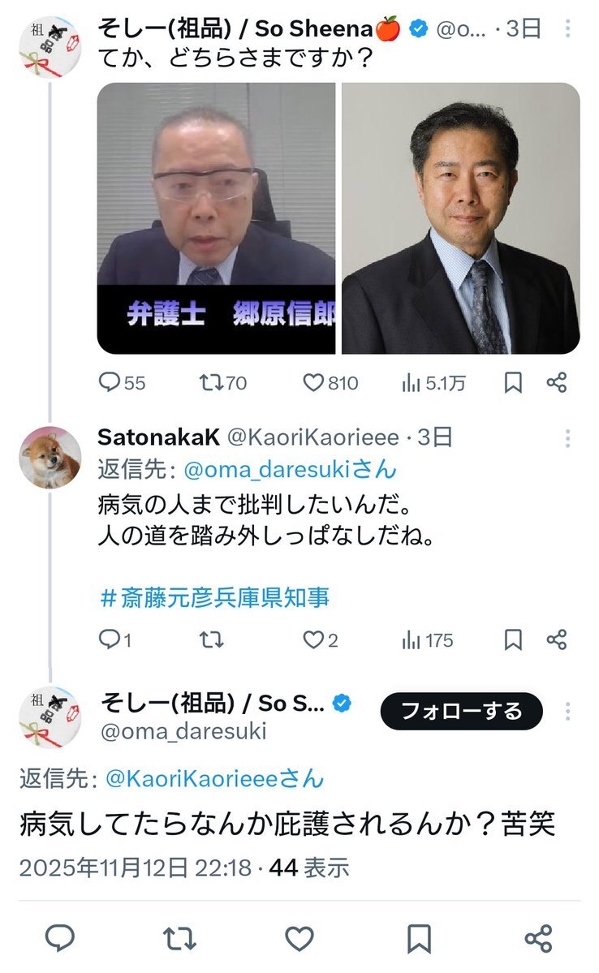Open SatonakaK's Shiba dog avatar
Screen dimensions: 599x973
click(x=50, y=458)
